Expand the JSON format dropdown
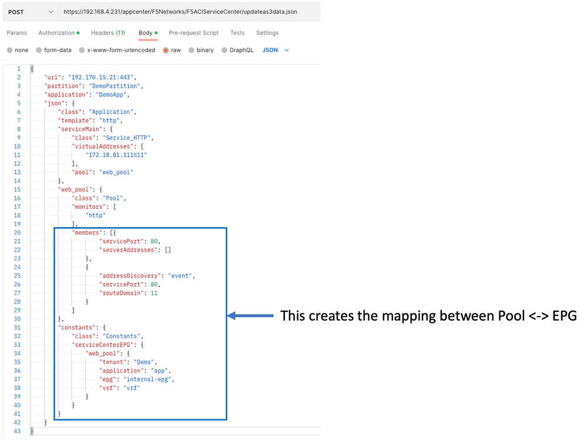587x440 pixels. click(x=276, y=51)
